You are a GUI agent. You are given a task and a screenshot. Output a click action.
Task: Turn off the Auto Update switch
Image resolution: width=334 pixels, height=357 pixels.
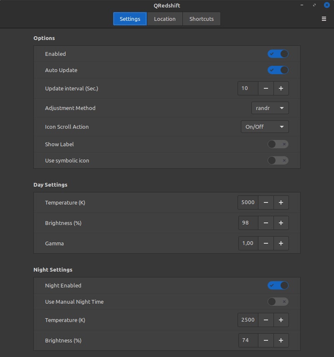tap(278, 70)
